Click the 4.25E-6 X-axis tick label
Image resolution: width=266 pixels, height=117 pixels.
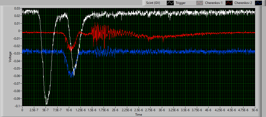point(220,110)
